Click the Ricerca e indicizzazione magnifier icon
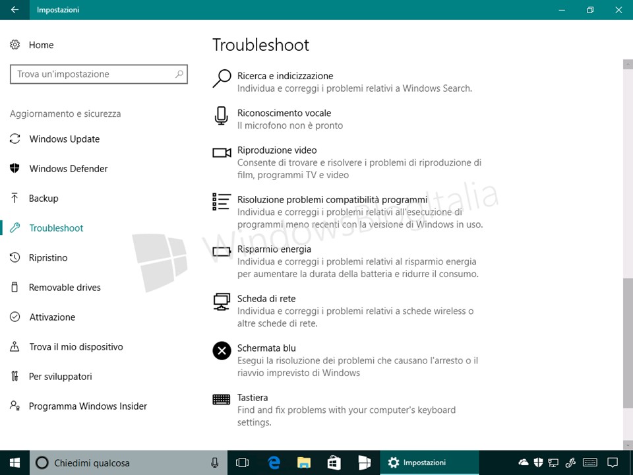The image size is (633, 475). point(222,79)
